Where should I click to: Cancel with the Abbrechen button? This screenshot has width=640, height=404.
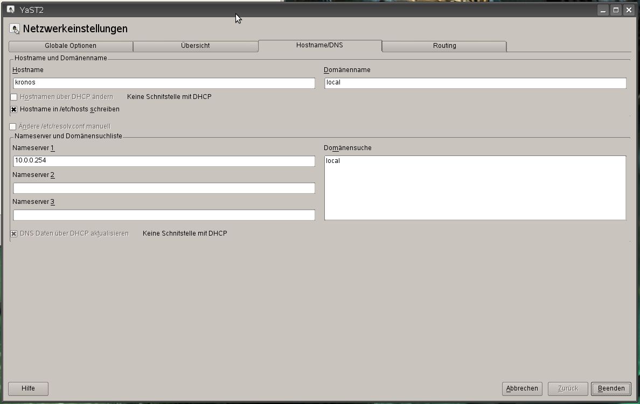[522, 388]
